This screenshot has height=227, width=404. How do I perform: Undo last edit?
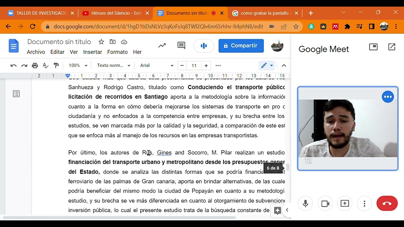tap(13, 66)
